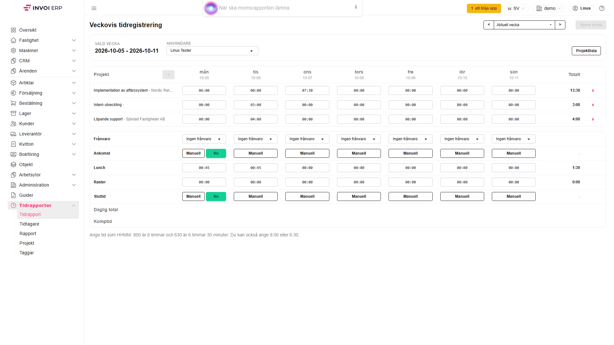Toggle the hamburger sidebar menu icon
The image size is (614, 345).
point(94,8)
